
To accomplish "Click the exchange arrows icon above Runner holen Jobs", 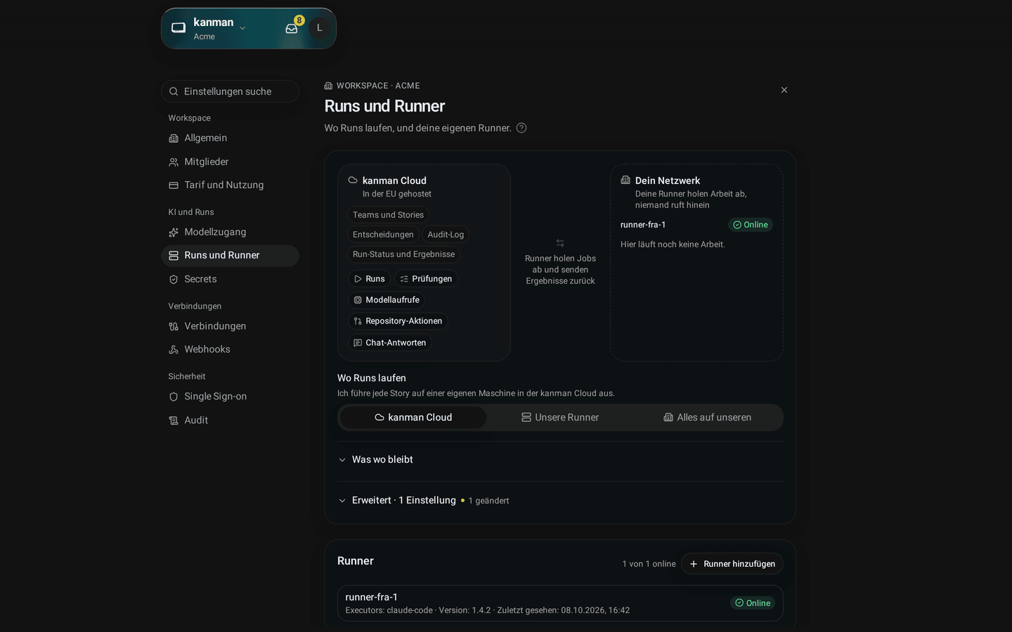I will (560, 243).
